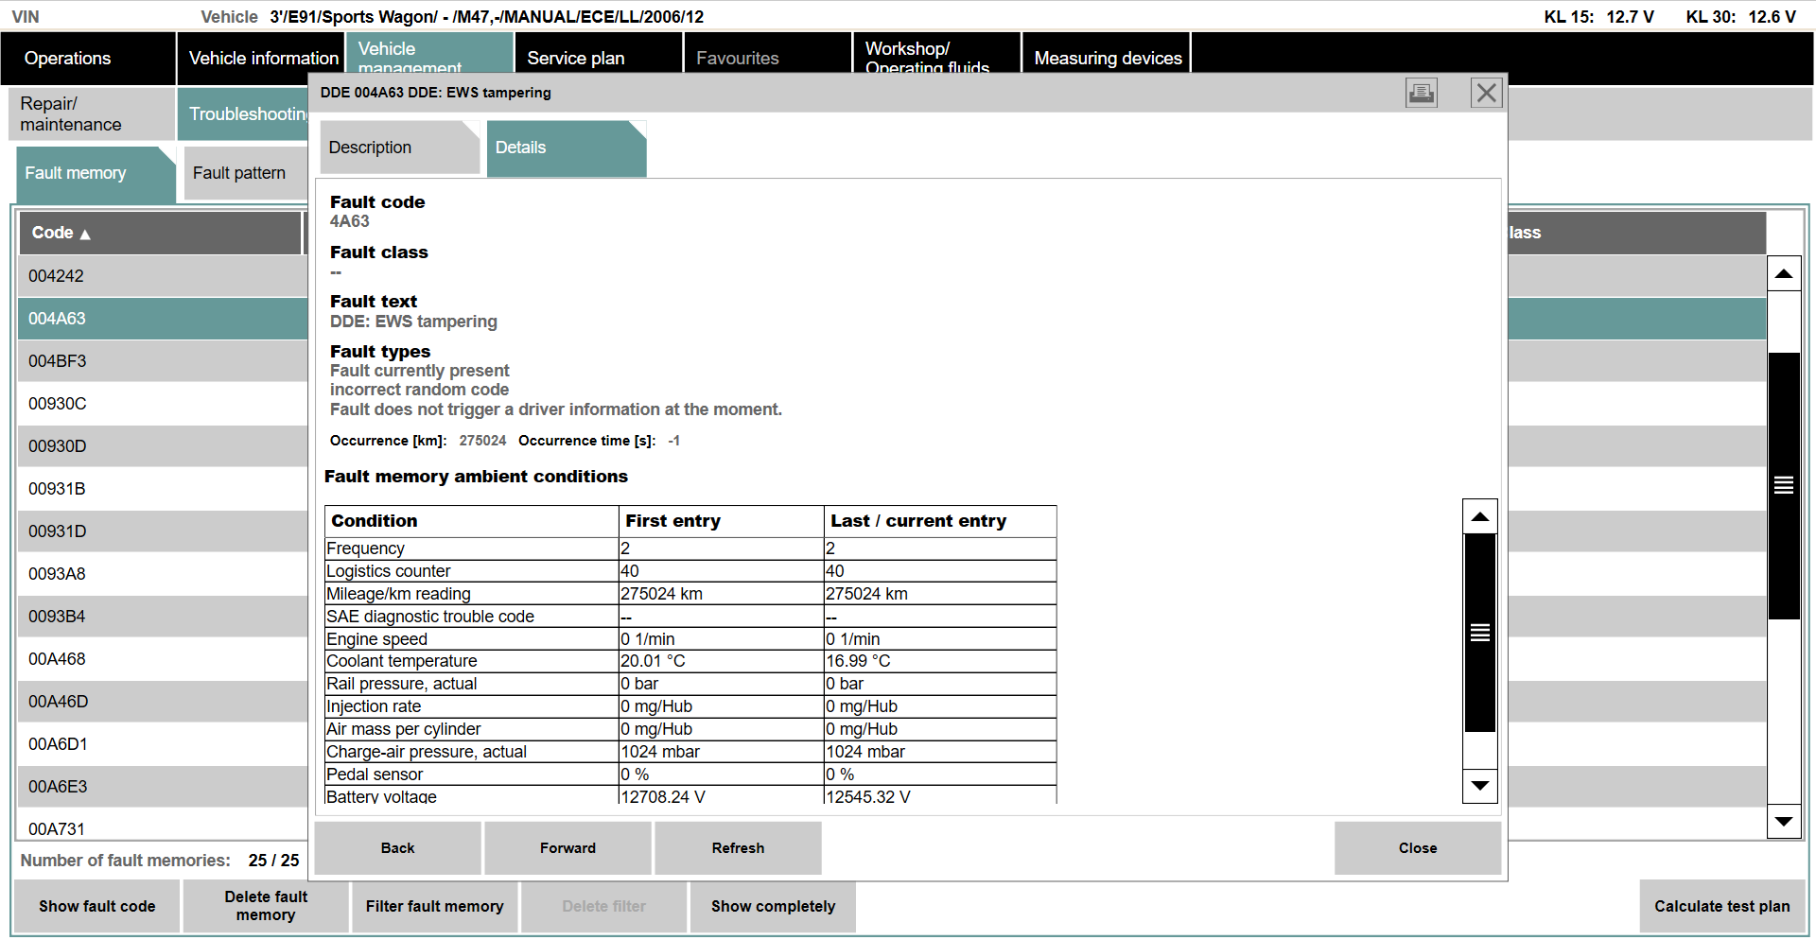
Task: Open Workshop/Operating fluids tab
Action: pos(936,54)
